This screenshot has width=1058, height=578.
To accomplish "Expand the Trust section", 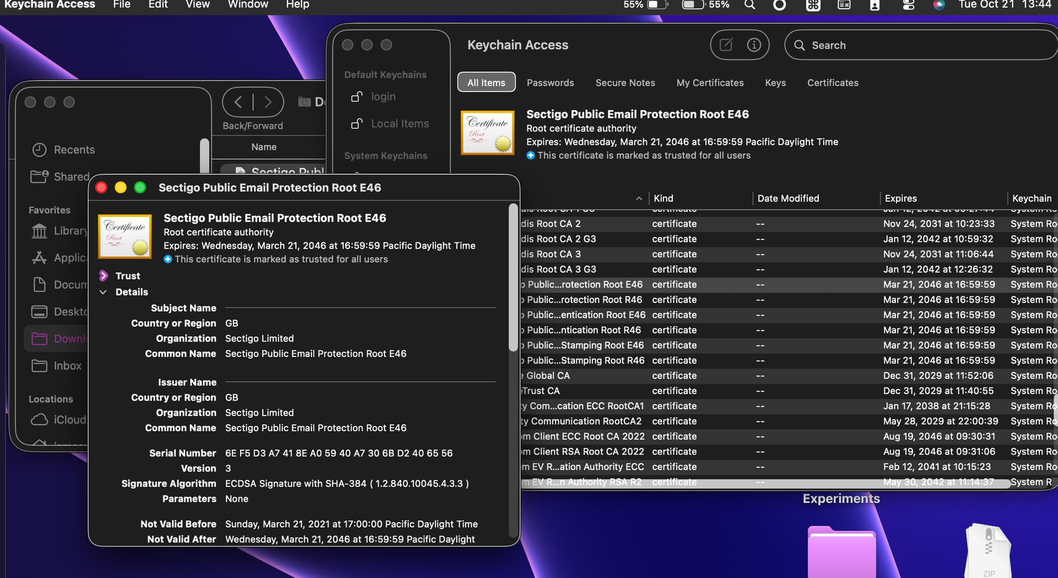I will pyautogui.click(x=103, y=276).
